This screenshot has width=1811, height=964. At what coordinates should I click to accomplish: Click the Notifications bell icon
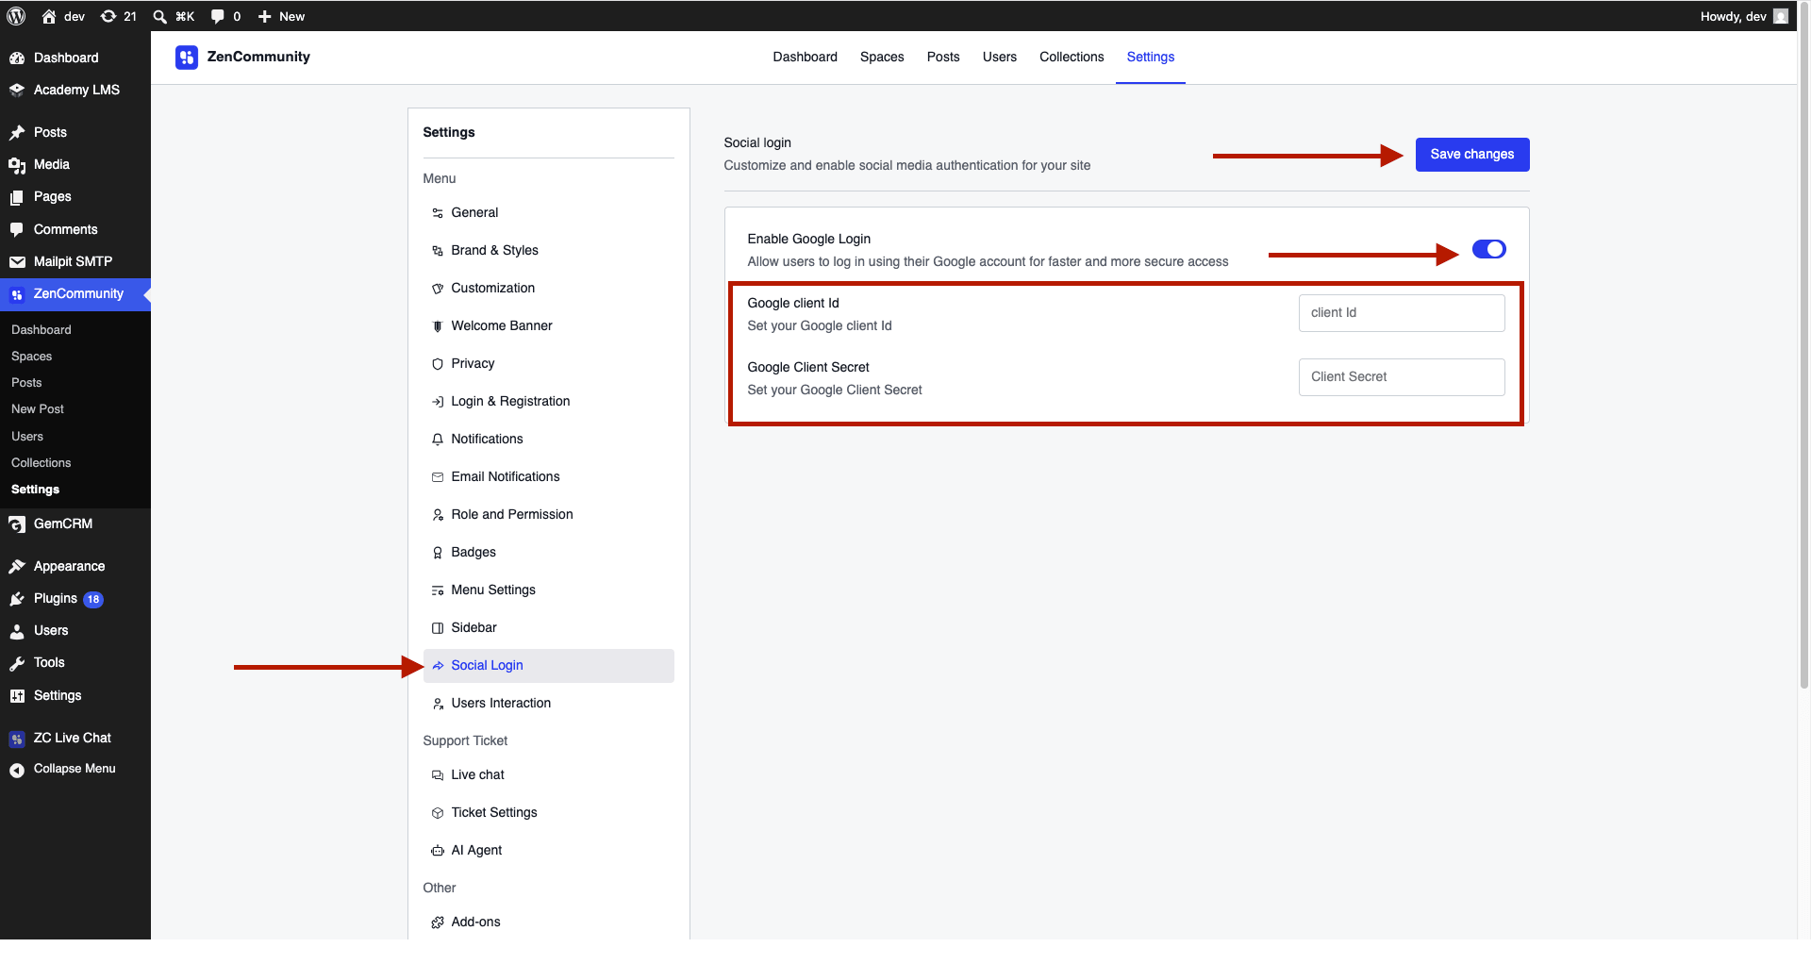point(438,440)
